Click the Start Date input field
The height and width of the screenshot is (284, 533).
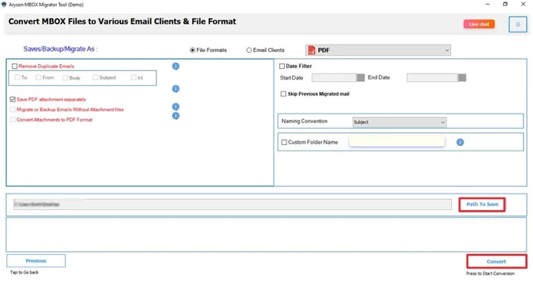[334, 78]
